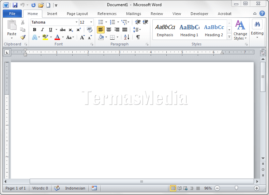This screenshot has height=195, width=269.
Task: Click the yellow Text Highlight Color button
Action: click(x=45, y=37)
